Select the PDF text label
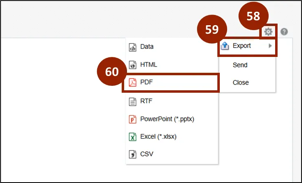The height and width of the screenshot is (183, 302). [x=146, y=83]
